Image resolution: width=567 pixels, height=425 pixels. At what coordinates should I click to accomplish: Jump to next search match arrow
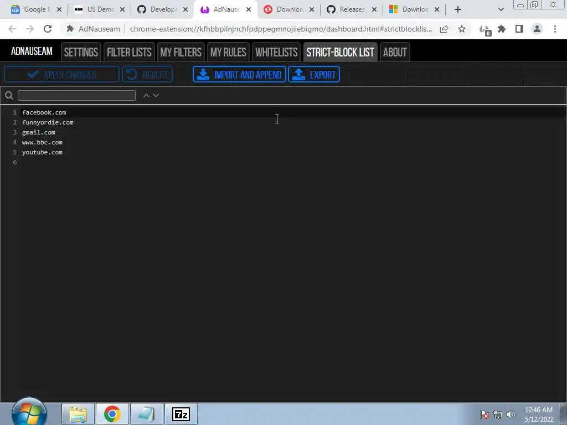pos(156,95)
